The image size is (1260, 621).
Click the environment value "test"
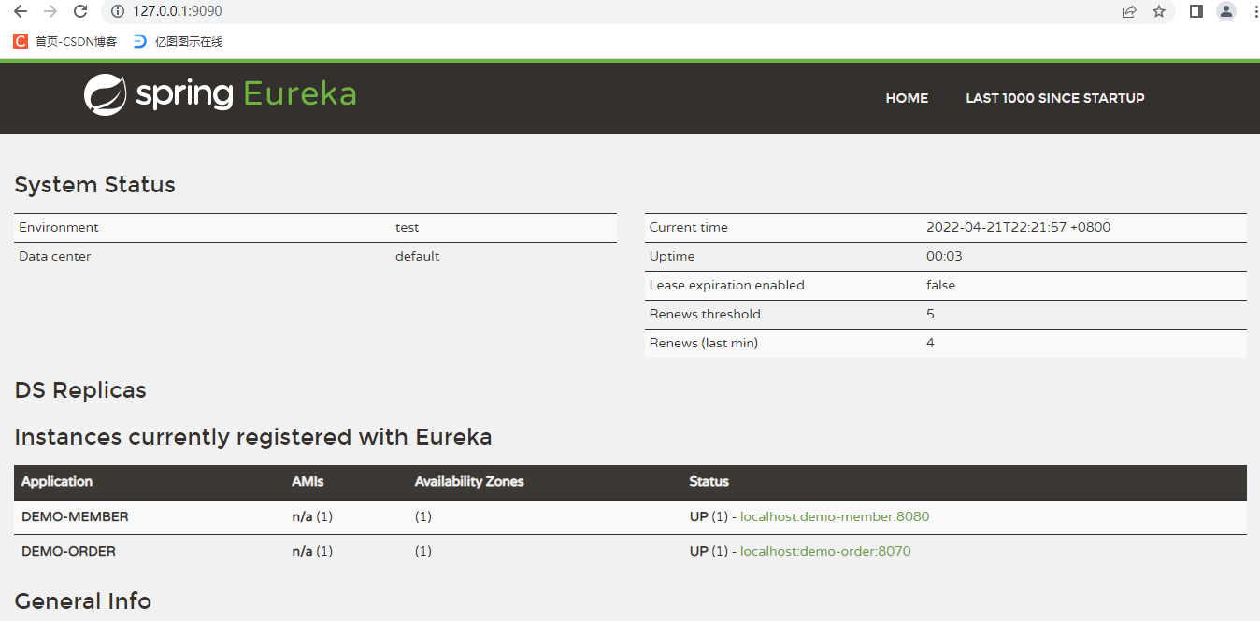407,227
